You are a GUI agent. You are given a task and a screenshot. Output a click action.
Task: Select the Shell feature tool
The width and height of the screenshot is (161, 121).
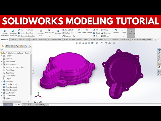point(96,36)
